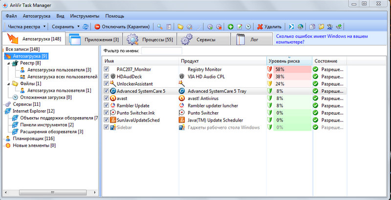Click the yellow shield icon at 24% risk

click(269, 83)
